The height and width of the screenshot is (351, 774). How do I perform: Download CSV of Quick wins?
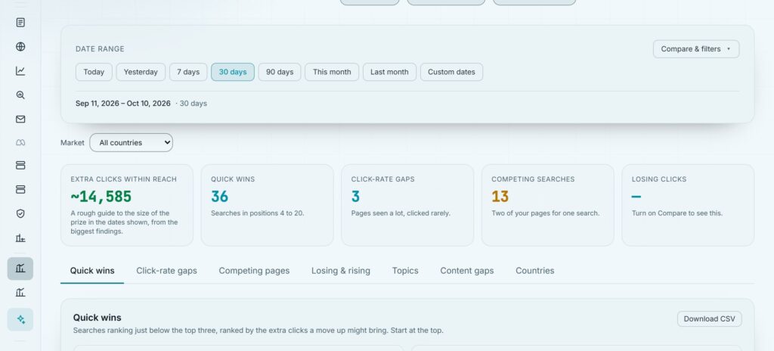tap(709, 319)
